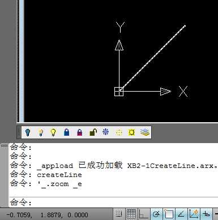This screenshot has height=220, width=218.
Task: Toggle Dynamic Input in the status bar
Action: coord(206,214)
